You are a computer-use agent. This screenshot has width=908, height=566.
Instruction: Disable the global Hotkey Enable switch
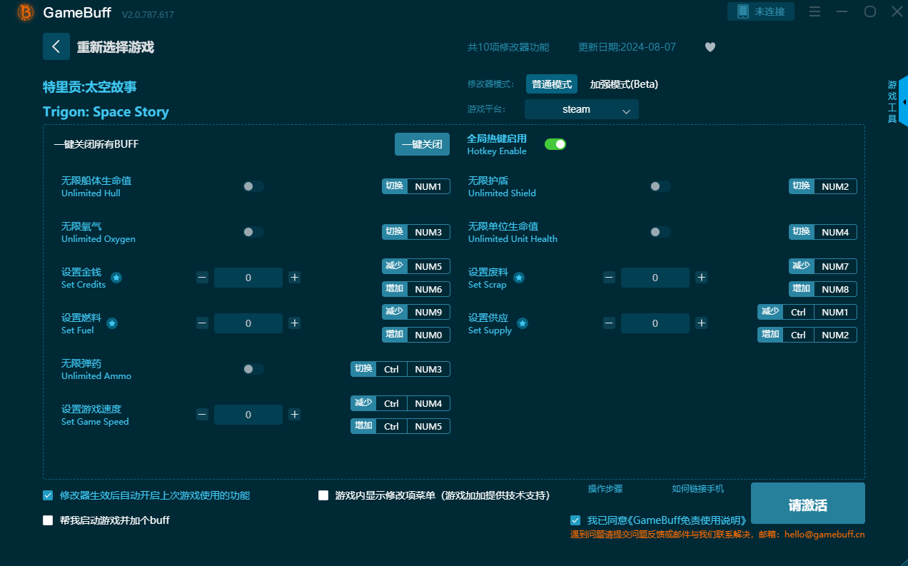click(x=555, y=144)
